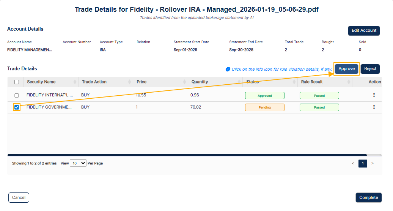The width and height of the screenshot is (393, 211).
Task: Click statement start date Sep-01-2025
Action: [185, 50]
